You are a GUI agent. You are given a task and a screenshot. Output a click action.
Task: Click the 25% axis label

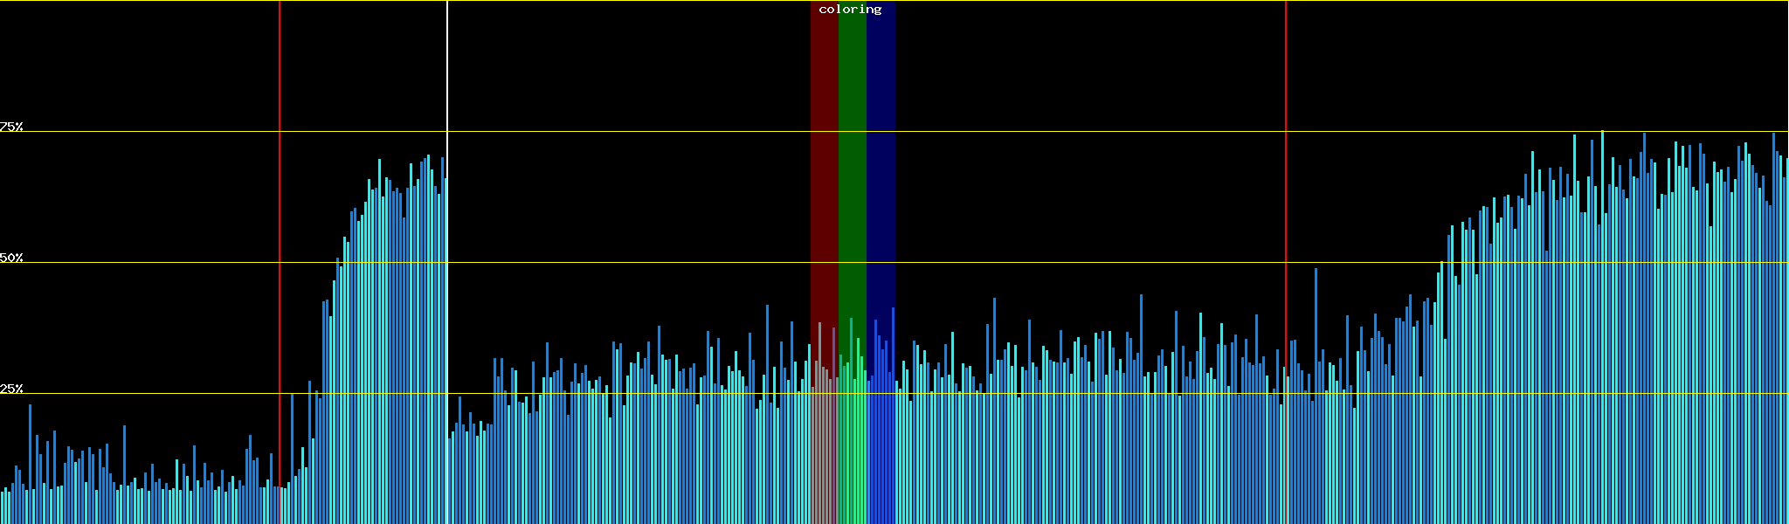11,389
